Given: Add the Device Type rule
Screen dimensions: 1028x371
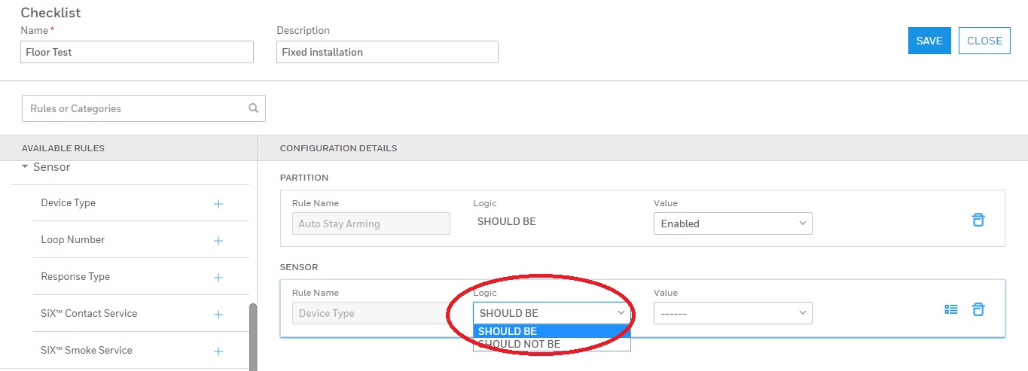Looking at the screenshot, I should pos(218,203).
